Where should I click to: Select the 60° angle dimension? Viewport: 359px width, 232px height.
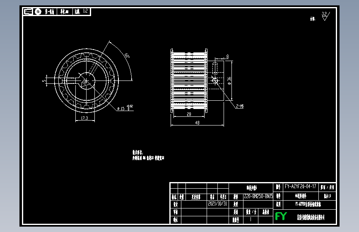tap(127, 55)
